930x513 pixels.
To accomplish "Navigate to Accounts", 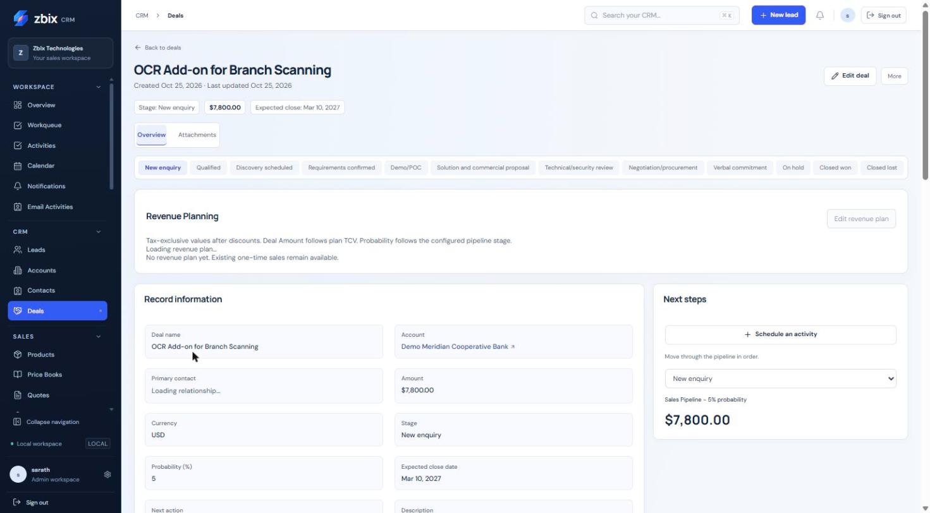I will 58,270.
